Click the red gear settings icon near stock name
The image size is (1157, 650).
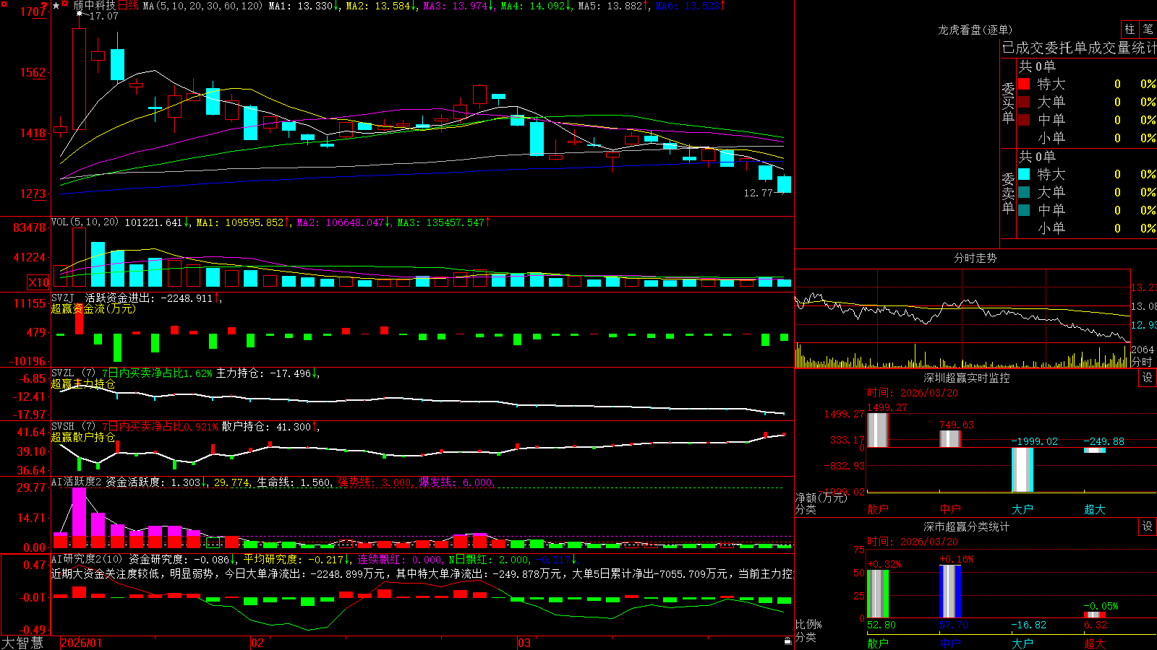coord(64,4)
